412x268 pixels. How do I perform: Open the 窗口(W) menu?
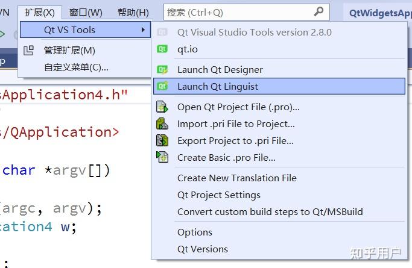86,12
